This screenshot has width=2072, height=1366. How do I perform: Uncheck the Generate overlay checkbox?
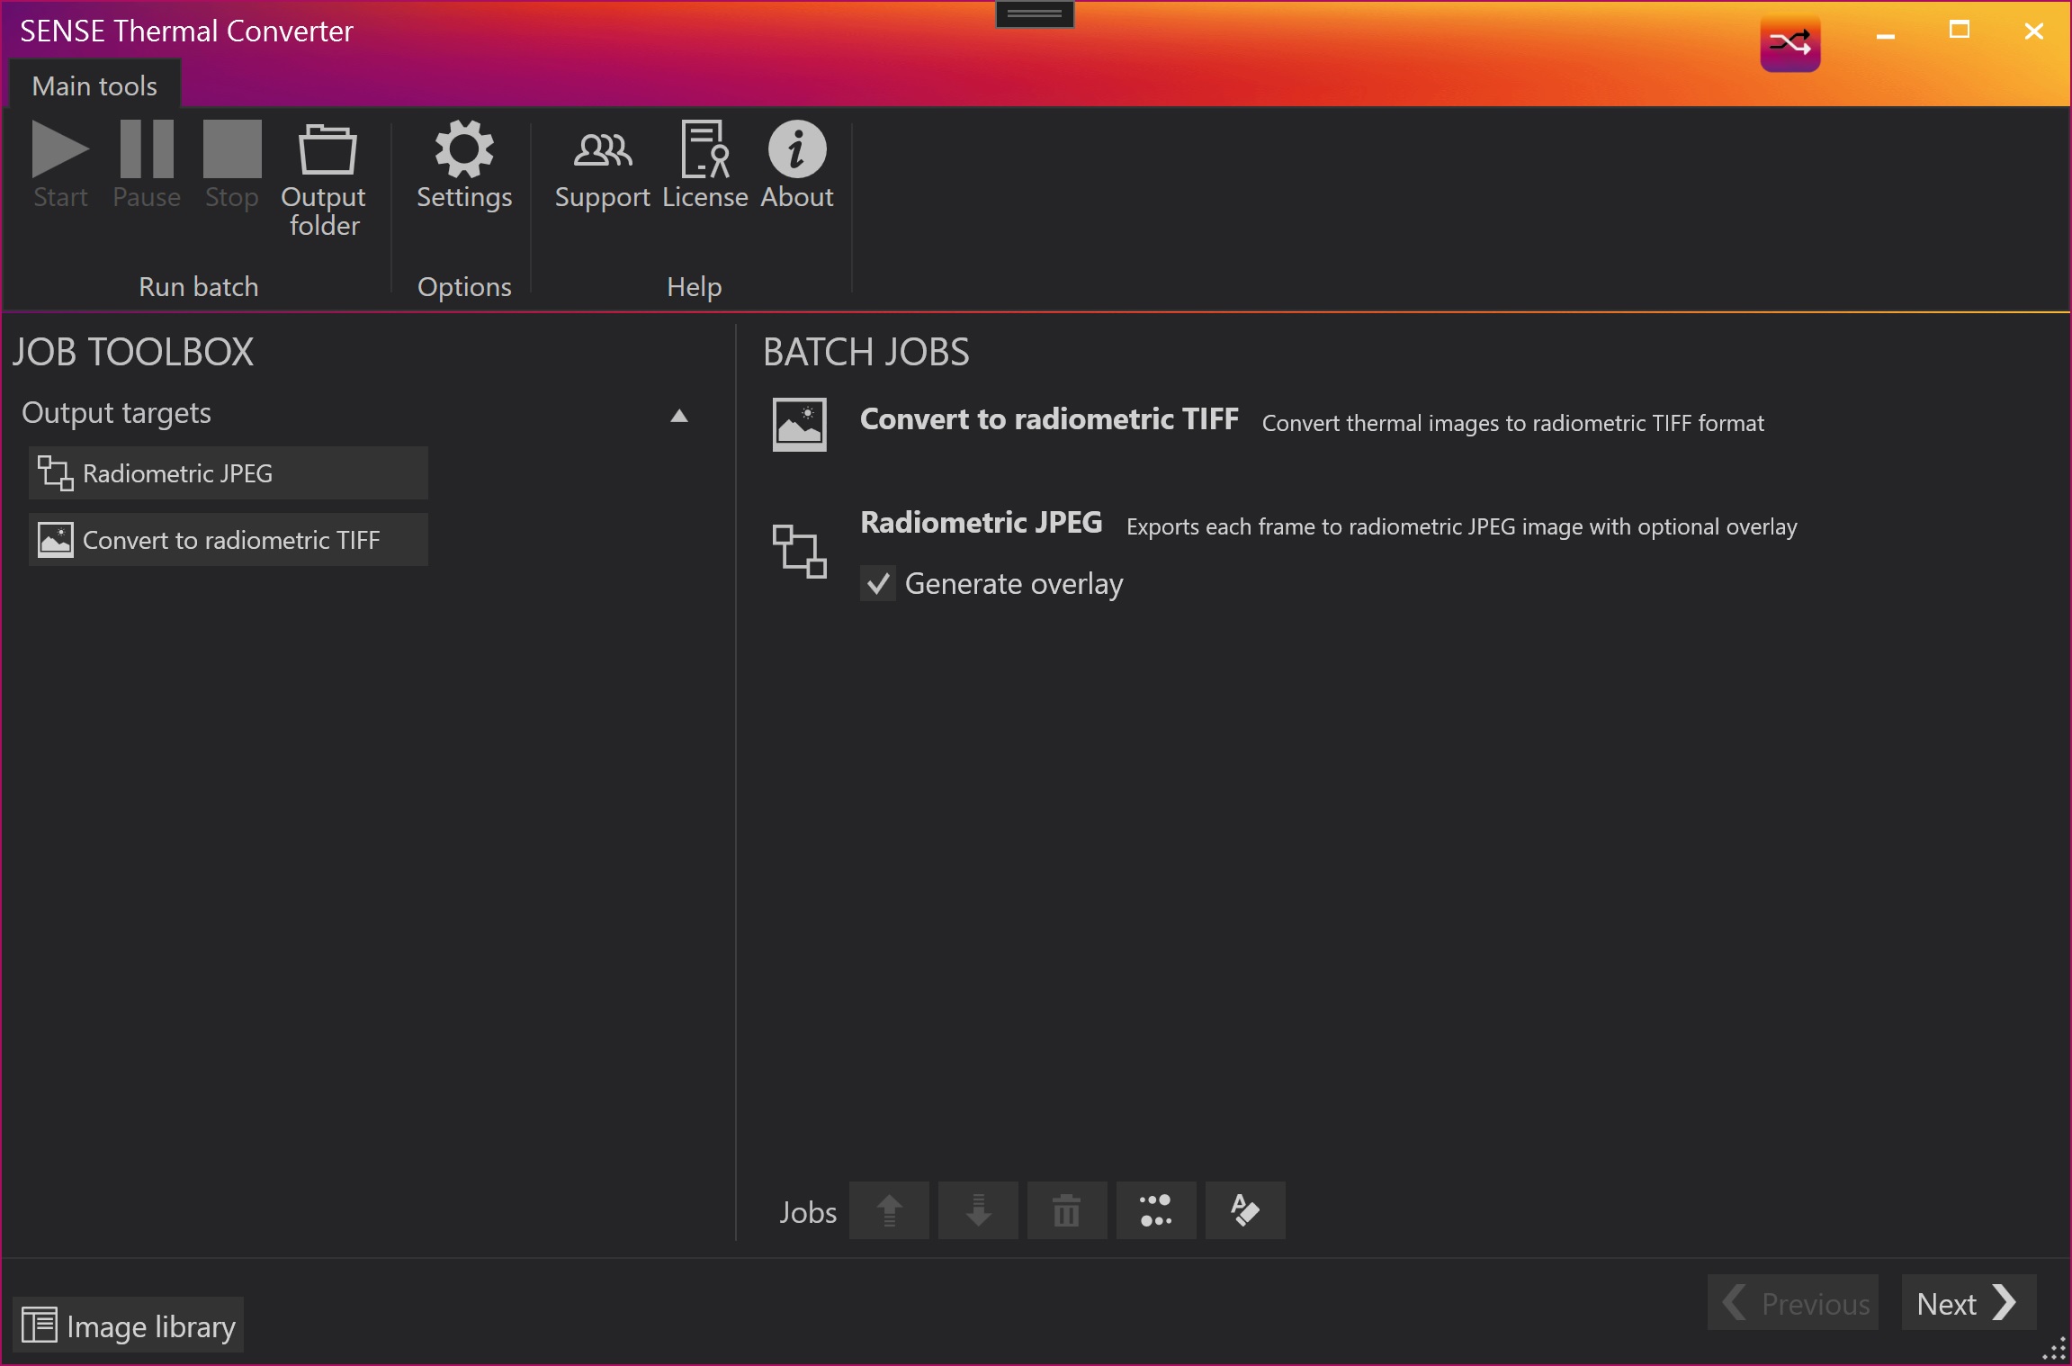tap(878, 584)
